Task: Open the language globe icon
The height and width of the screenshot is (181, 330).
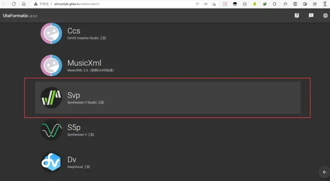Action: pyautogui.click(x=325, y=15)
